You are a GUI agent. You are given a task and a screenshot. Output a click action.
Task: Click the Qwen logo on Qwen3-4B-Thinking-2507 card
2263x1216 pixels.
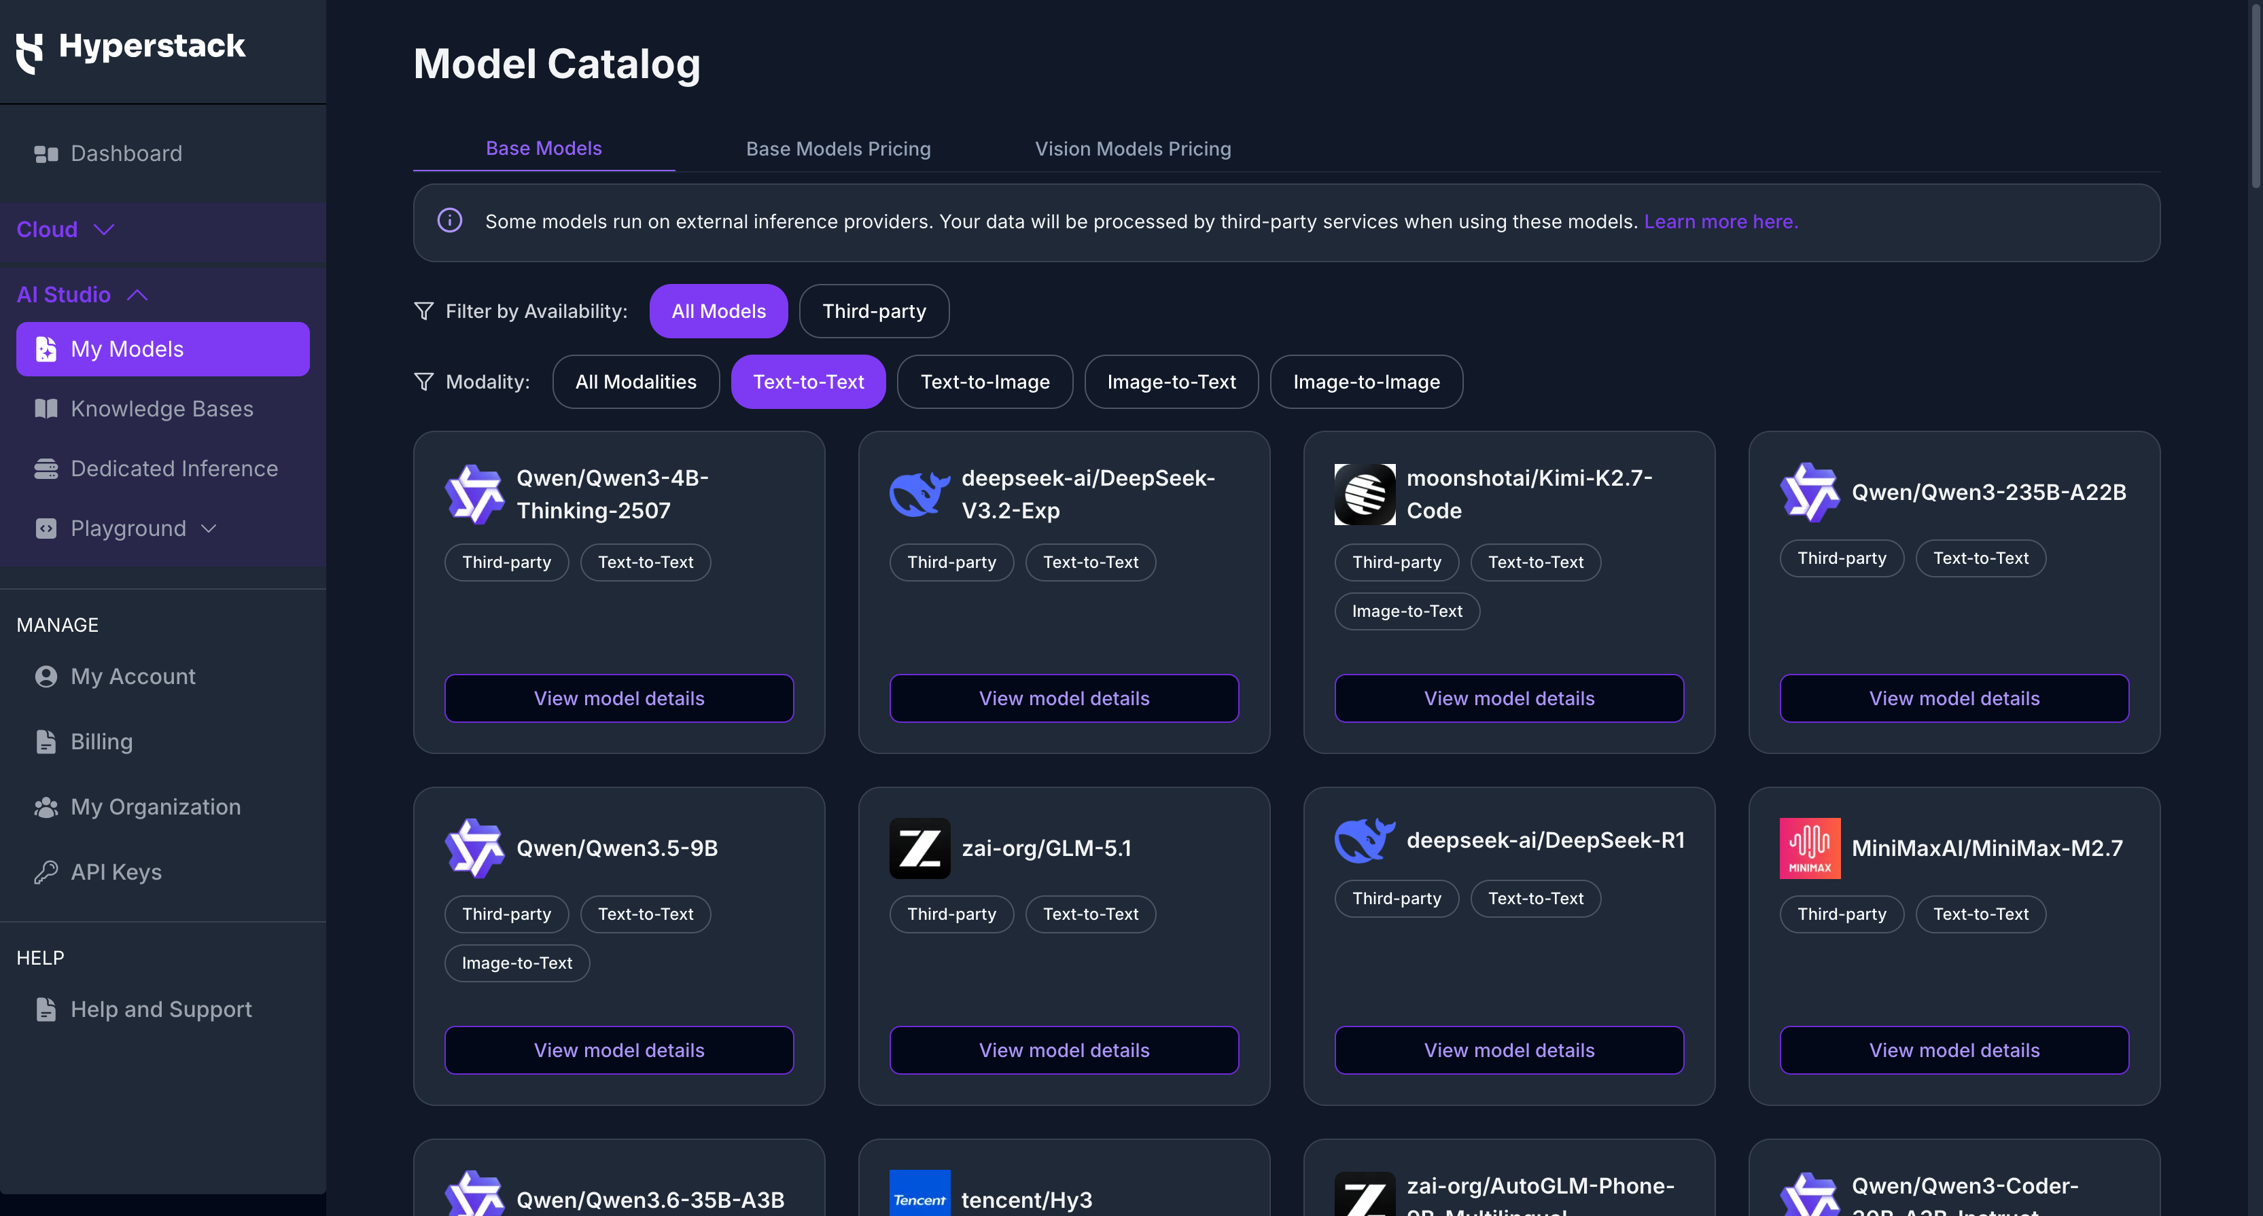coord(474,493)
